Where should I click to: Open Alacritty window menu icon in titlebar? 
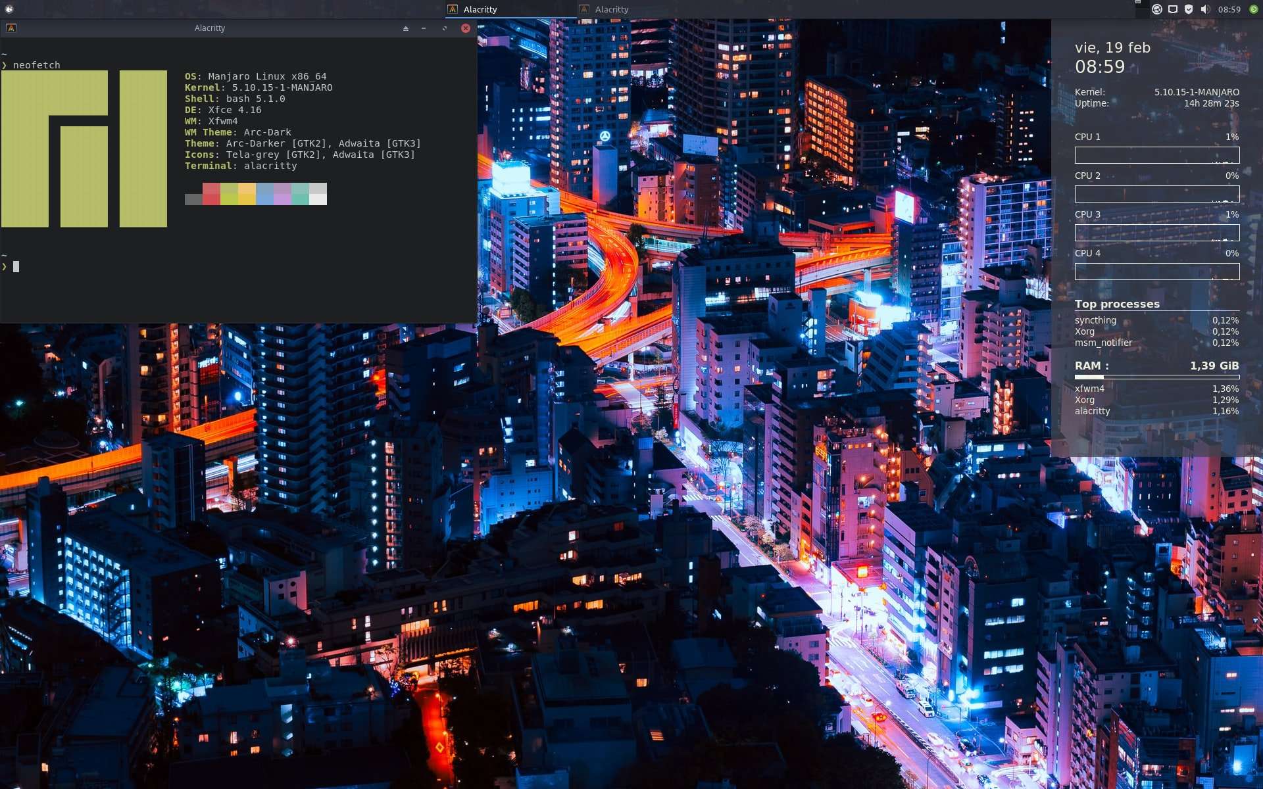pos(11,28)
